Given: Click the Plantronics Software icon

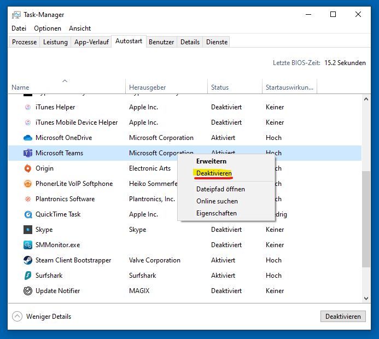Looking at the screenshot, I should pos(28,199).
